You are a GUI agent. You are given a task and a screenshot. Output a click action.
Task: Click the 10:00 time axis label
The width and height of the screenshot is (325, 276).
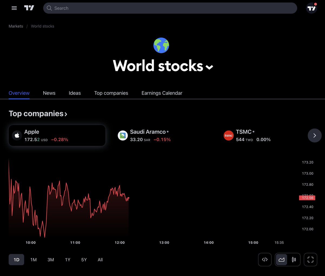click(x=31, y=242)
